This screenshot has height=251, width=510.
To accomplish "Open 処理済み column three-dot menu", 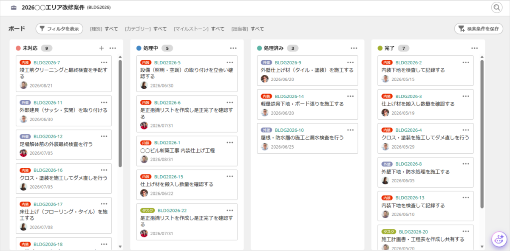I will click(x=354, y=48).
